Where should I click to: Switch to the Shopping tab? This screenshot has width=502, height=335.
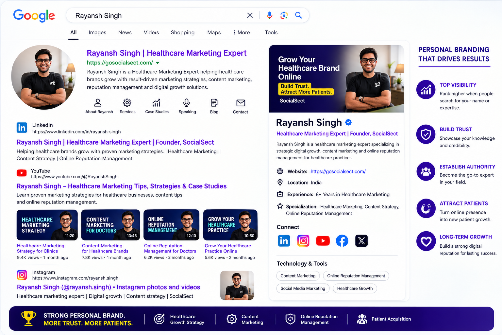[183, 32]
